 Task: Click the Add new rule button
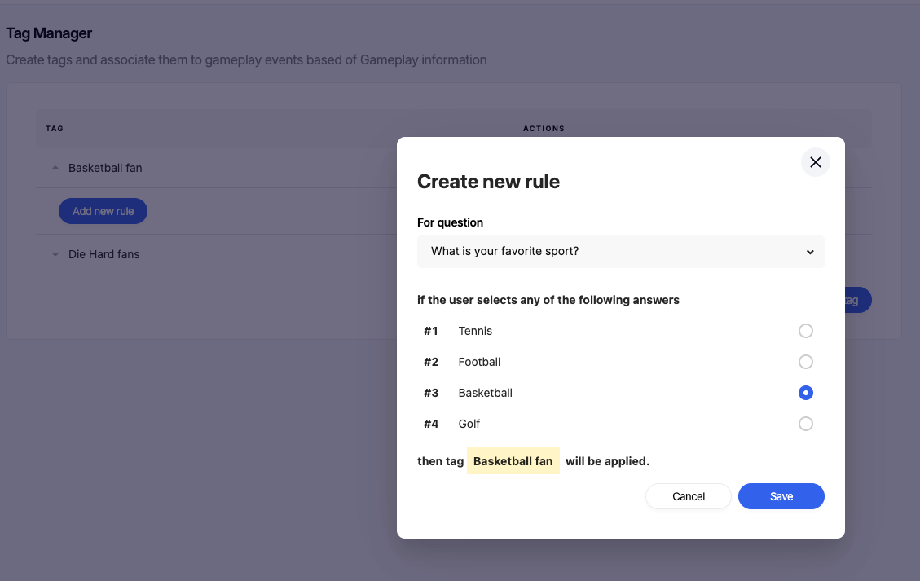[103, 211]
